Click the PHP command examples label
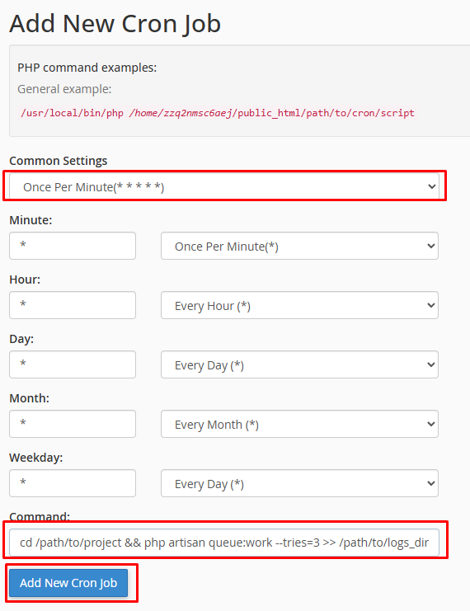The width and height of the screenshot is (470, 611). (x=87, y=68)
